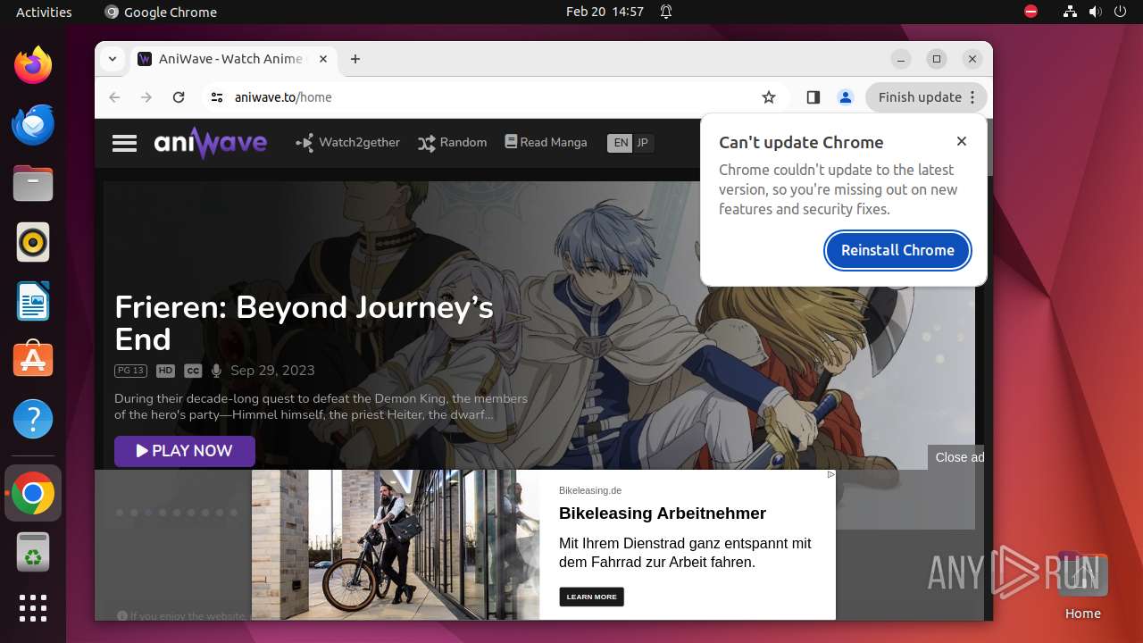The width and height of the screenshot is (1143, 643).
Task: Click the red do-not-disturb indicator icon
Action: click(1031, 12)
